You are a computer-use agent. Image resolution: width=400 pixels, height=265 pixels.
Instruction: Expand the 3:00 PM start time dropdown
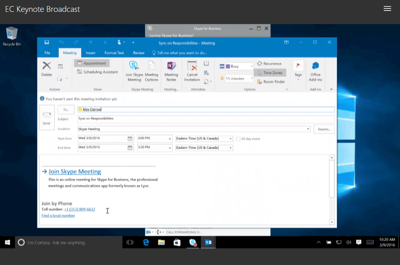pyautogui.click(x=170, y=139)
